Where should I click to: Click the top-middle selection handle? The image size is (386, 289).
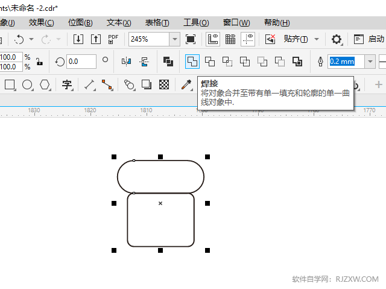coord(160,157)
